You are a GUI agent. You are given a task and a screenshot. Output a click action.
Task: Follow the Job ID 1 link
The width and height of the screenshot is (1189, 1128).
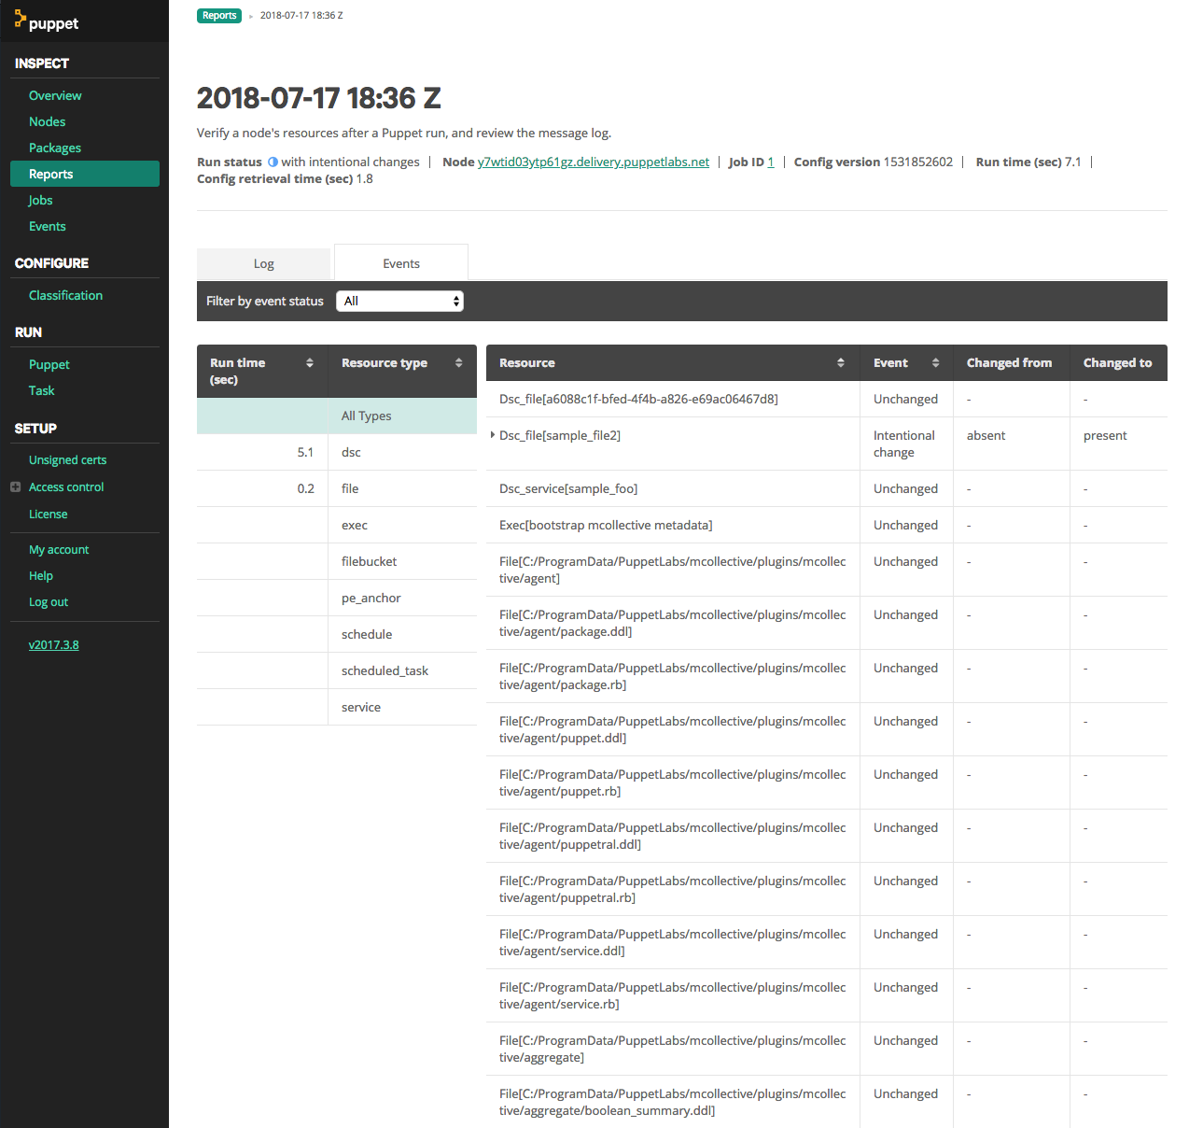(773, 162)
